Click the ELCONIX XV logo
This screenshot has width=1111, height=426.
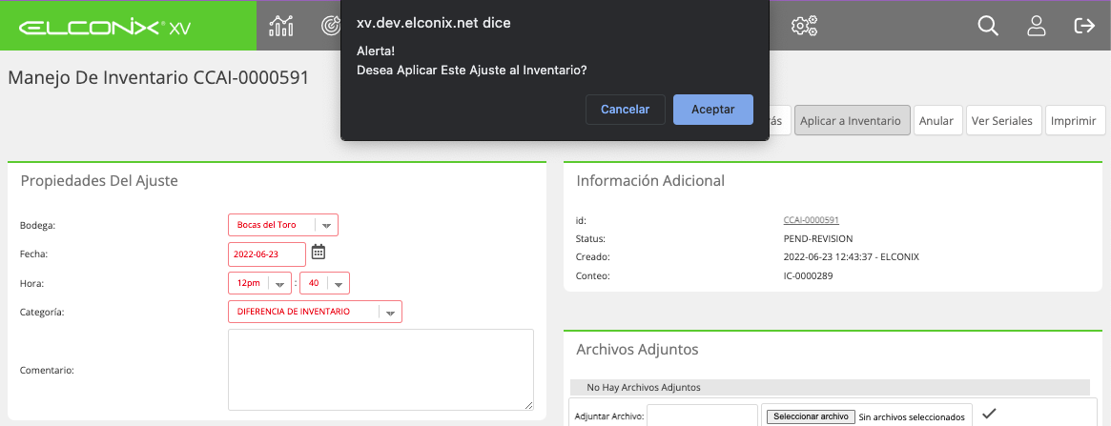[x=104, y=27]
